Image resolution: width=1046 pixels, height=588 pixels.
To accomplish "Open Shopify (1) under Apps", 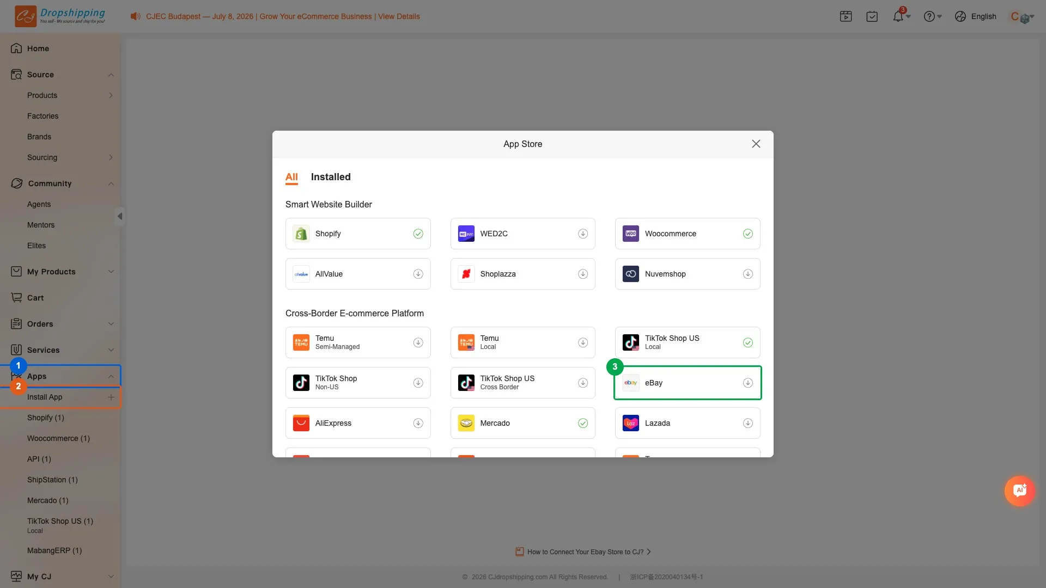I will (x=46, y=418).
